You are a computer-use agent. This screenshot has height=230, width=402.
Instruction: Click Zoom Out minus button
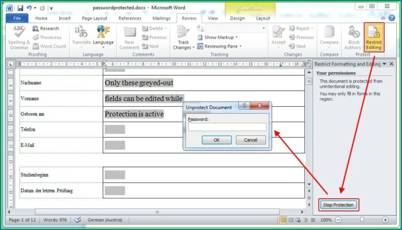point(338,220)
